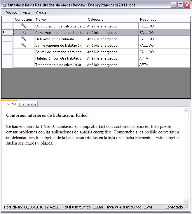Maximize the Model Review results window
The height and width of the screenshot is (214, 192).
coord(180,5)
